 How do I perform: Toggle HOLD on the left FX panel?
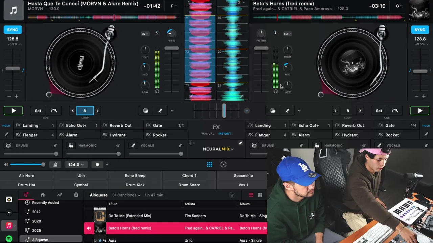pyautogui.click(x=6, y=126)
